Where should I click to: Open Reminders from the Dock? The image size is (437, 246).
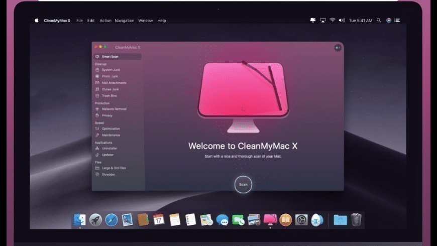[x=191, y=220]
